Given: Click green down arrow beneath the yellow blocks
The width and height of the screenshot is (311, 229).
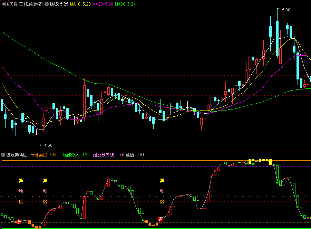Looking at the screenshot, I should click(x=253, y=163).
